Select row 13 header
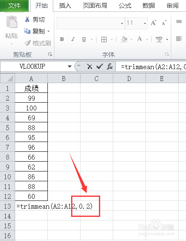Viewport: 186px width, 241px height. pos(7,206)
